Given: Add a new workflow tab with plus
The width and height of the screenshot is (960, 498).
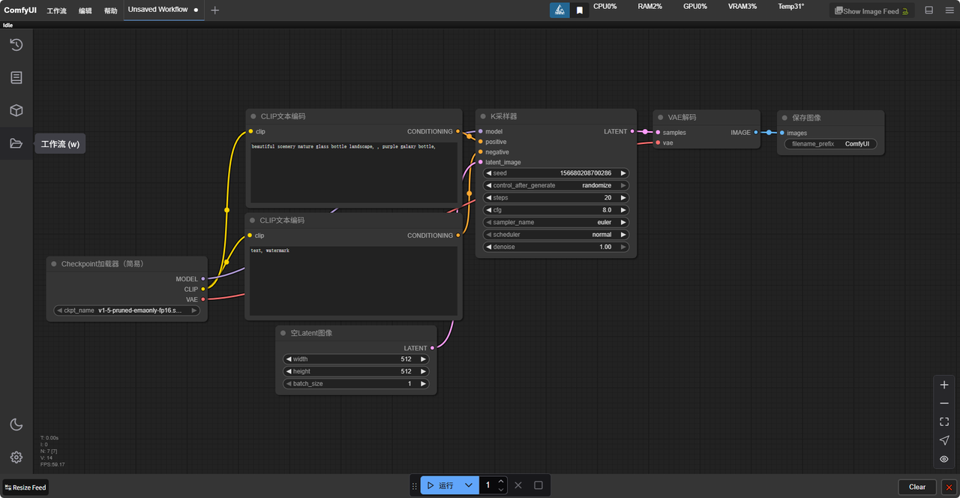Looking at the screenshot, I should point(215,10).
